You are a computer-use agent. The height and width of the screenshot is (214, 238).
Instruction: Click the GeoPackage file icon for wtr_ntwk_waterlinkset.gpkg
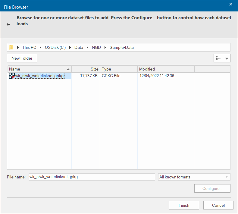point(12,76)
